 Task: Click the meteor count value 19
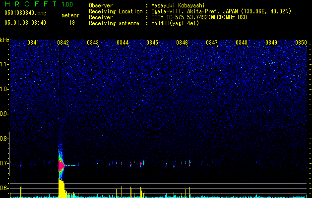(x=72, y=23)
